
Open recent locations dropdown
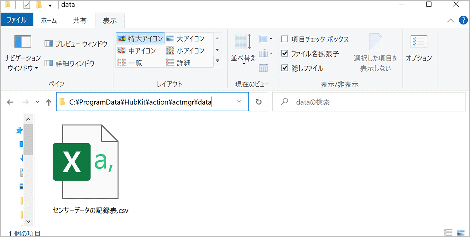37,102
